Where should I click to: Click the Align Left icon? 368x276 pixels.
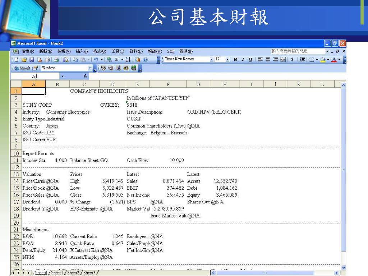point(260,60)
